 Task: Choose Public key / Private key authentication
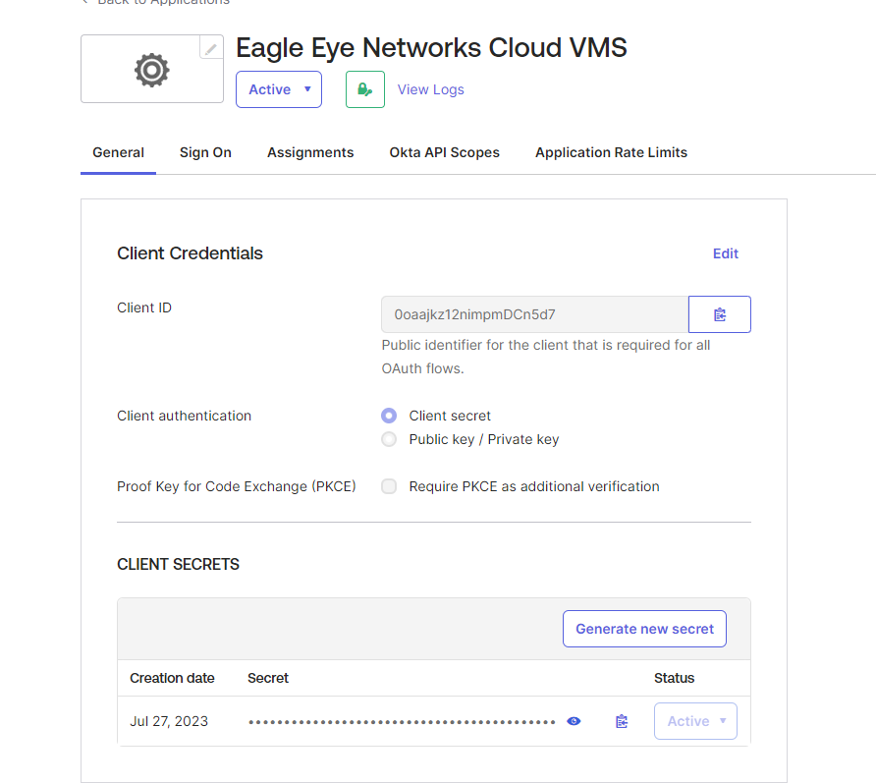tap(389, 439)
